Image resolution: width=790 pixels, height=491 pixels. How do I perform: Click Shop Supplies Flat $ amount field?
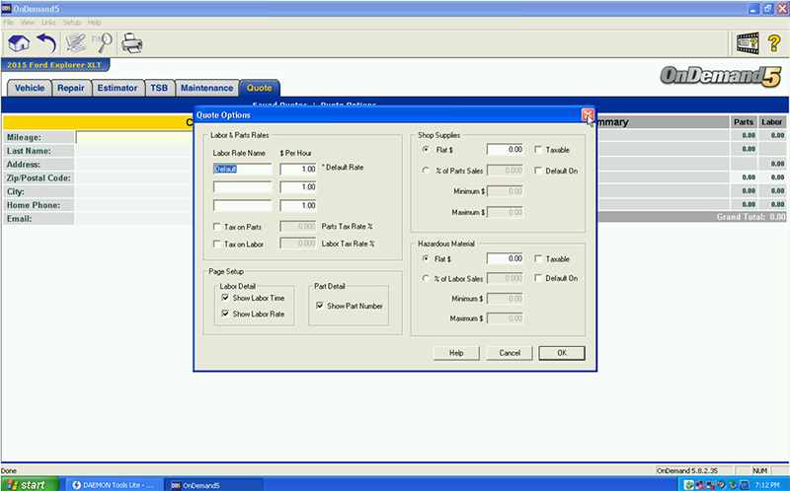click(x=506, y=150)
